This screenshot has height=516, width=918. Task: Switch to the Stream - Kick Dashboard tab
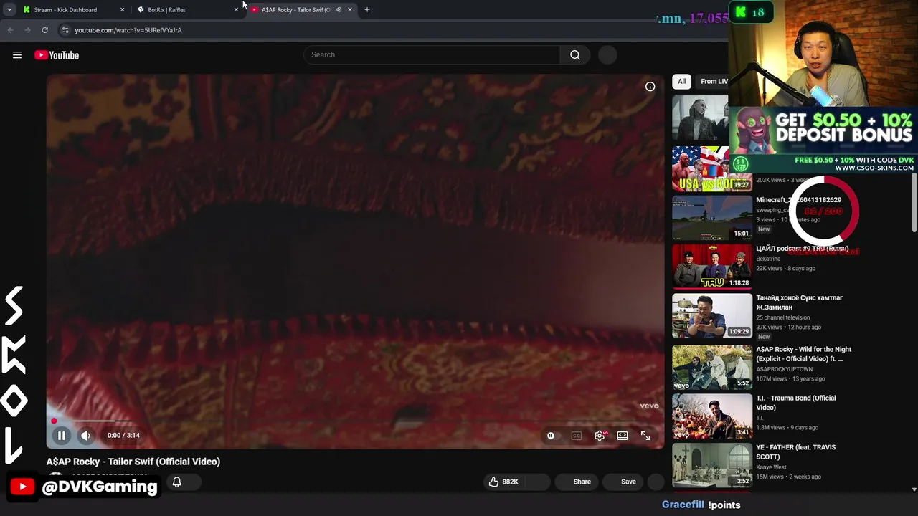coord(65,9)
